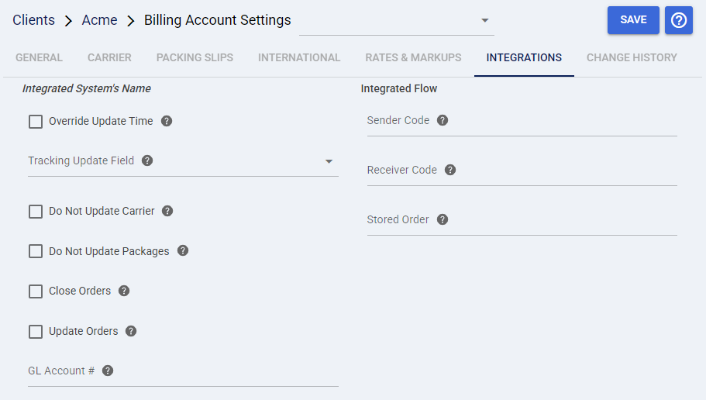The height and width of the screenshot is (400, 706).
Task: Tick the Update Orders checkbox
Action: tap(36, 332)
